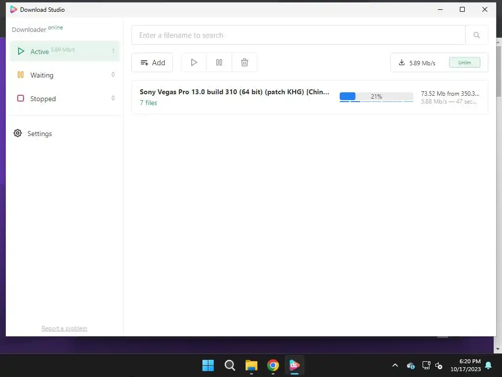
Task: Open Windows taskbar search
Action: tap(229, 365)
